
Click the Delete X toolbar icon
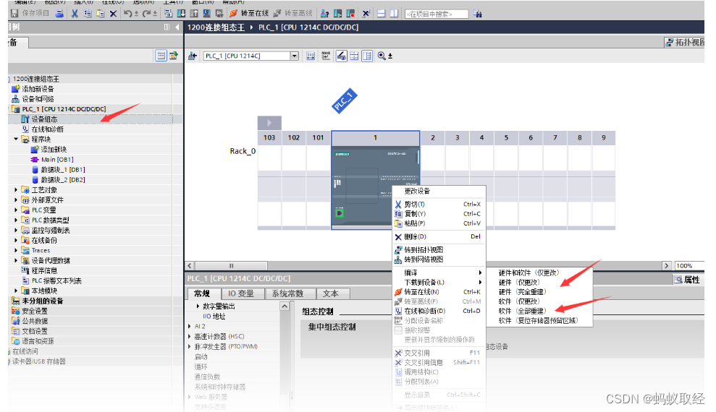pos(113,14)
